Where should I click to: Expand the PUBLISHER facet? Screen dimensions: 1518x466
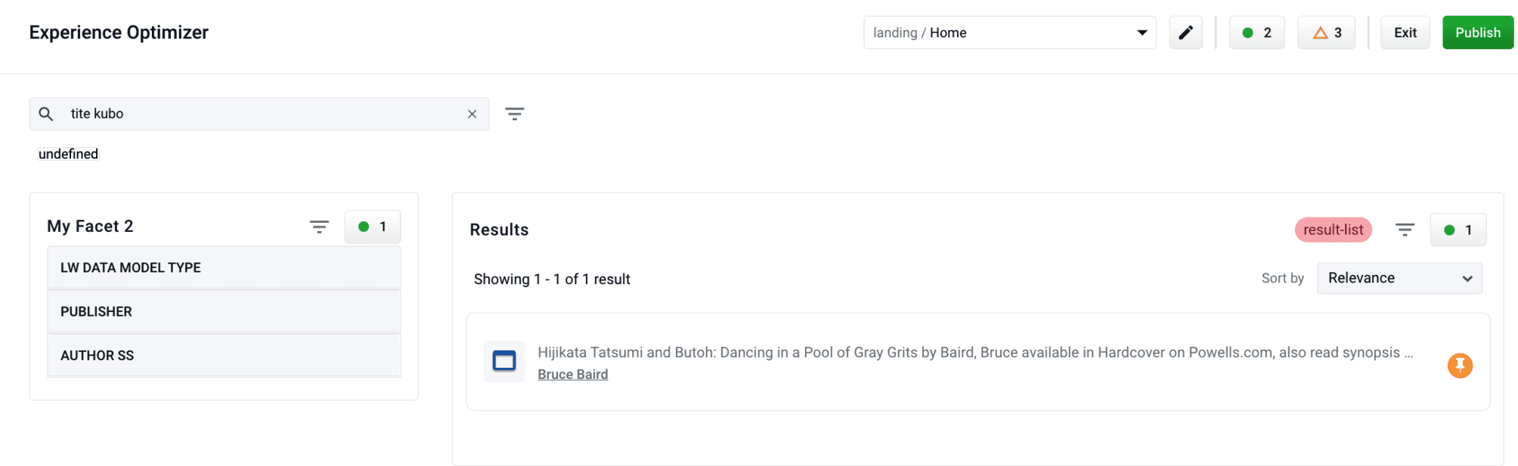pos(224,311)
